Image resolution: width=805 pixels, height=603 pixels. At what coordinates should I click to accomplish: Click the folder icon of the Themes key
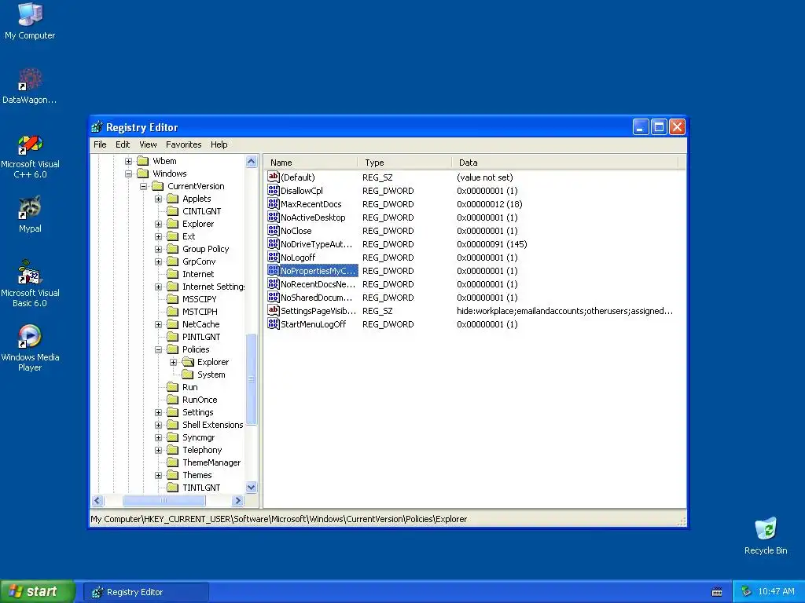[x=173, y=475]
